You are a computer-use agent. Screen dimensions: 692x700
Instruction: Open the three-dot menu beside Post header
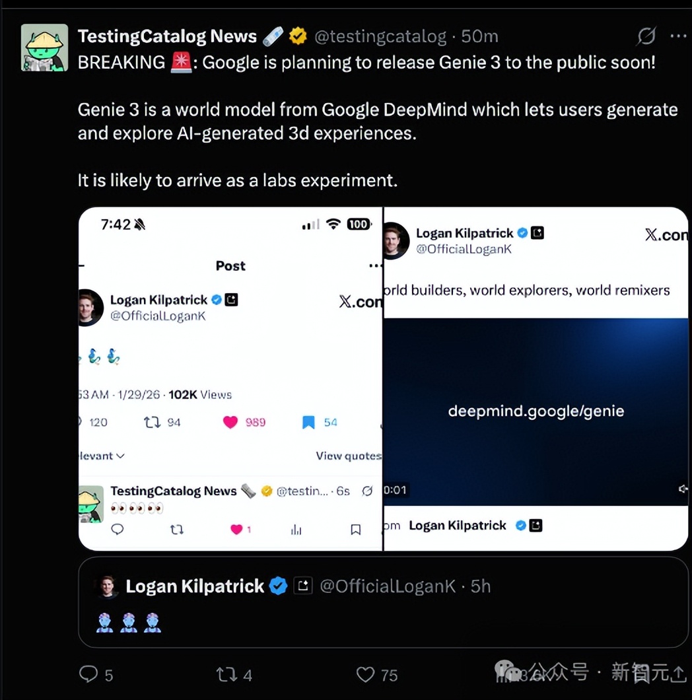pos(375,266)
